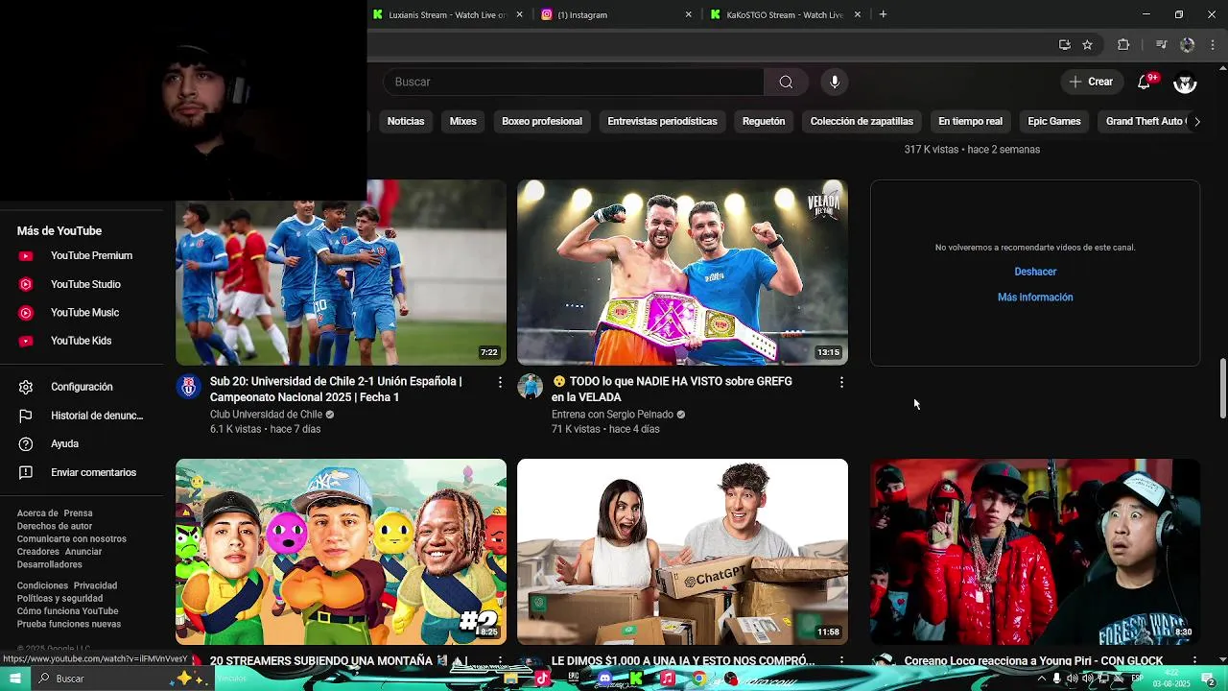Screen dimensions: 1228x691
Task: Switch to the Instagram tab
Action: pos(614,14)
